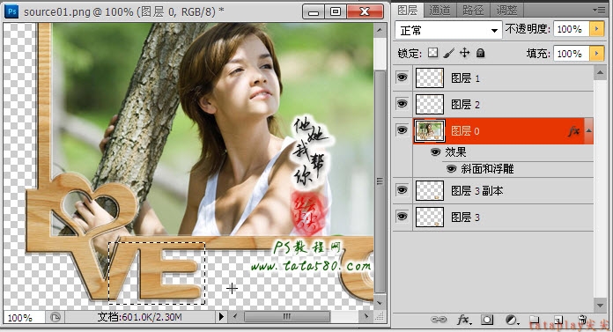Toggle the eye icon for 图层 3
The width and height of the screenshot is (613, 332).
[402, 217]
